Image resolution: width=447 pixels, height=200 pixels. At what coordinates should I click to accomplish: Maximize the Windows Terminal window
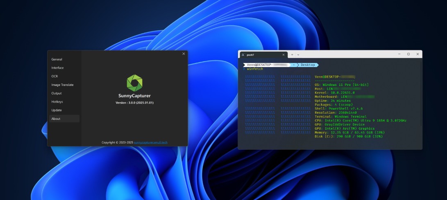coord(408,54)
